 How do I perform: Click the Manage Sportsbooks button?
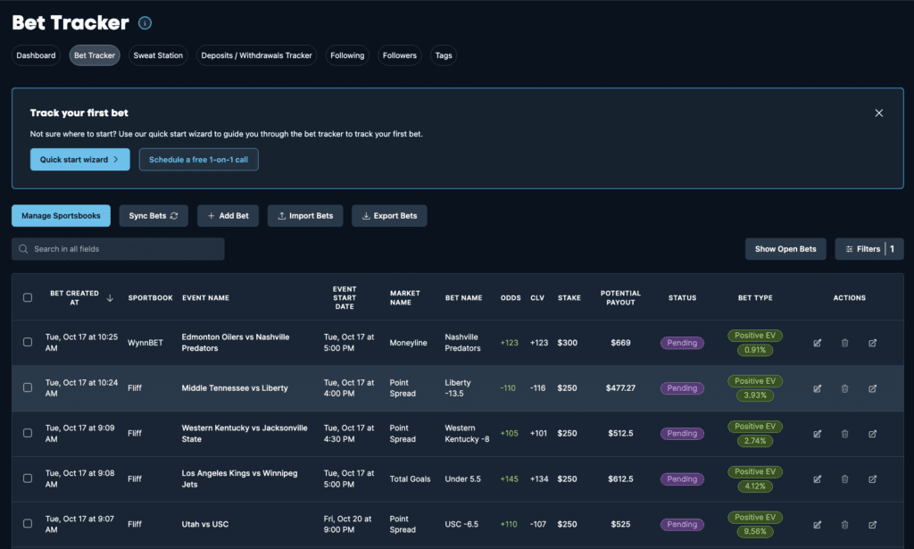61,216
